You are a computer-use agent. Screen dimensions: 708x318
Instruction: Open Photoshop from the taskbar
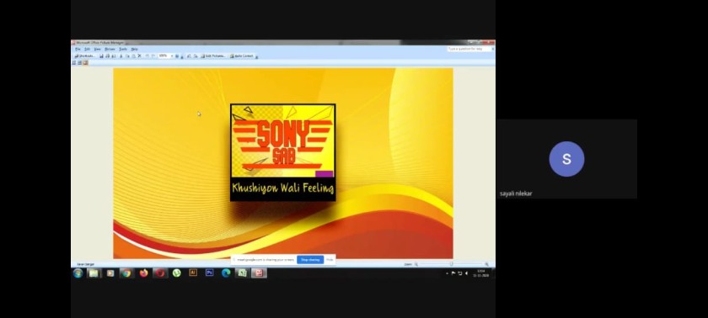[x=209, y=273]
